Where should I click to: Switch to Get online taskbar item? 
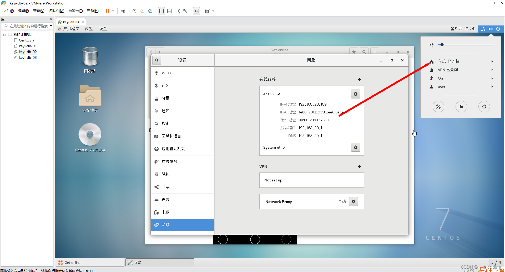click(90, 263)
